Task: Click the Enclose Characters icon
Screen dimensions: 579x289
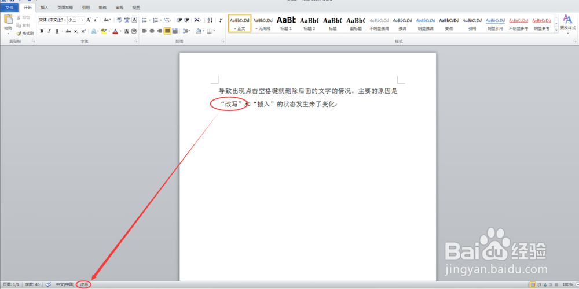Action: point(134,31)
